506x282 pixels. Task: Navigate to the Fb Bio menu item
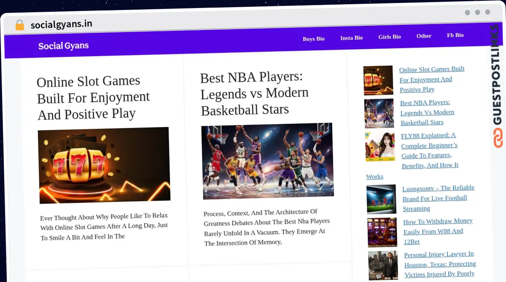[x=455, y=35]
